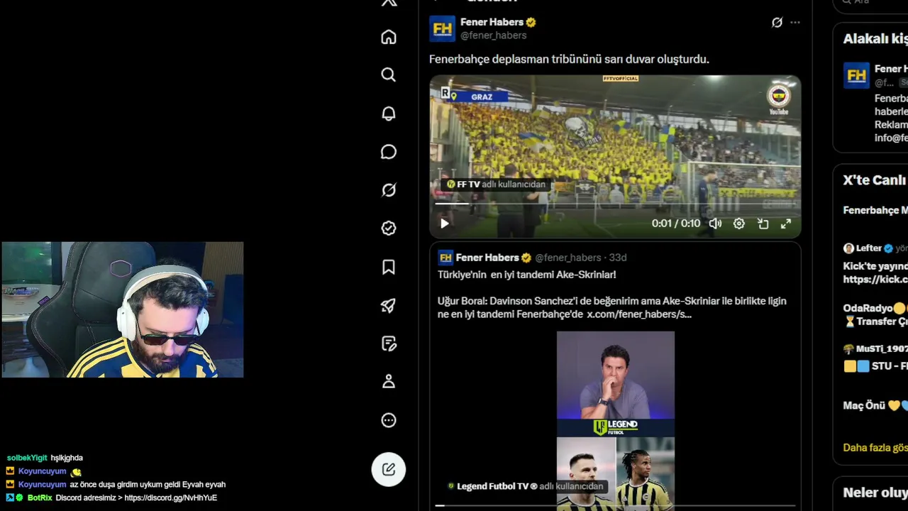This screenshot has width=908, height=511.
Task: Click Fener Habers avatar on the main tweet
Action: pyautogui.click(x=442, y=28)
